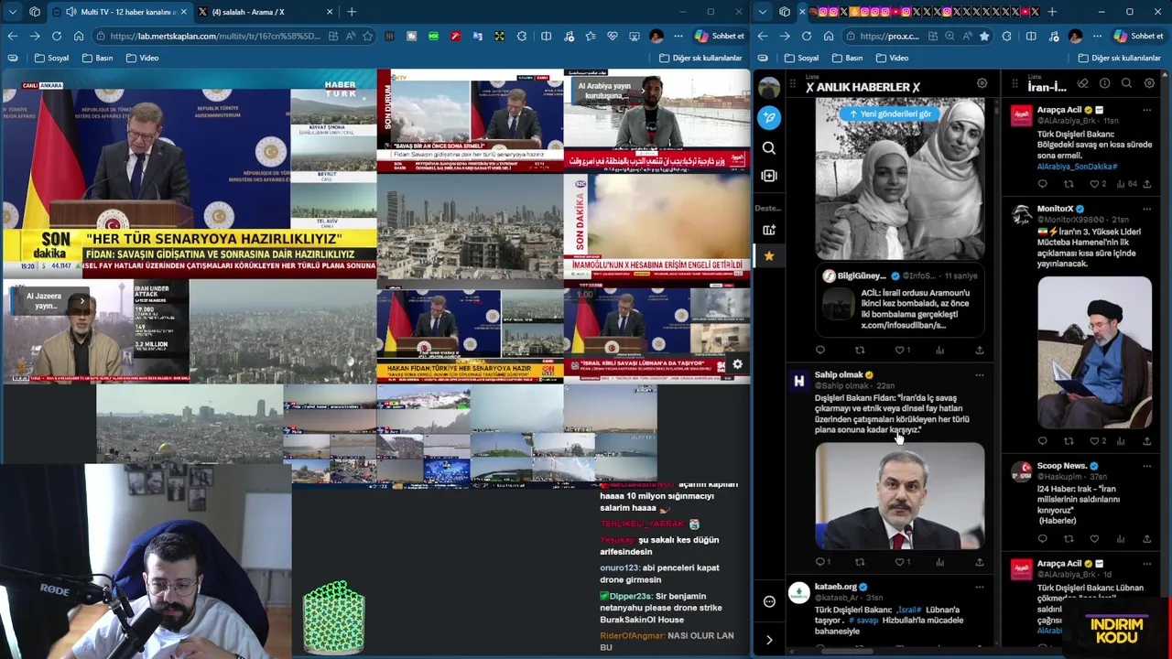Open more options on Scoop News post
Screen dimensions: 1172x659
click(1146, 466)
